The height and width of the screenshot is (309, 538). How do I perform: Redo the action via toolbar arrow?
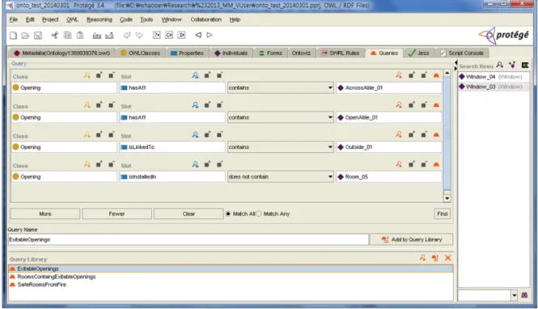139,35
